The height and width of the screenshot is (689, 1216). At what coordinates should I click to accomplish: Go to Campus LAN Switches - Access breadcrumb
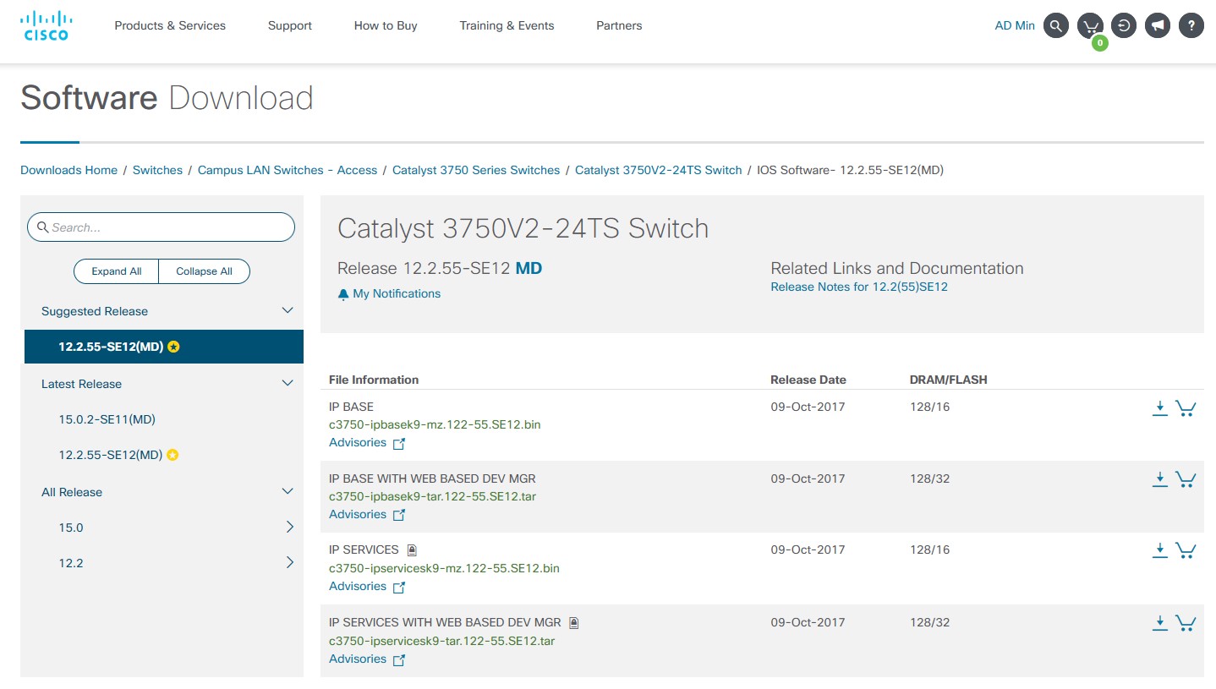click(288, 170)
